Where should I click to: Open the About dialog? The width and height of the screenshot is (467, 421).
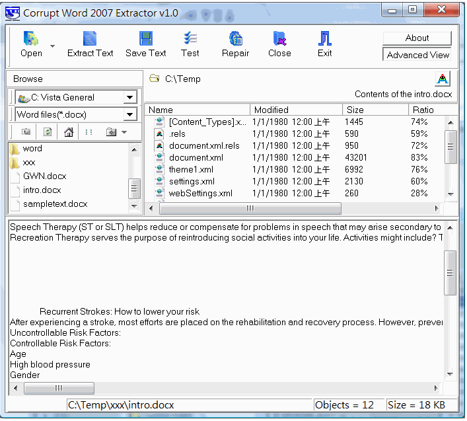coord(417,38)
